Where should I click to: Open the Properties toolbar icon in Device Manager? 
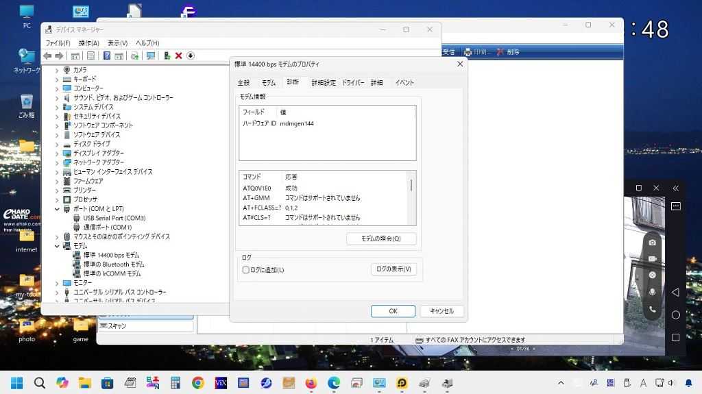[91, 56]
